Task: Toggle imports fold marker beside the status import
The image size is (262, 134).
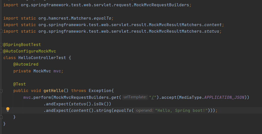Action: click(1, 31)
